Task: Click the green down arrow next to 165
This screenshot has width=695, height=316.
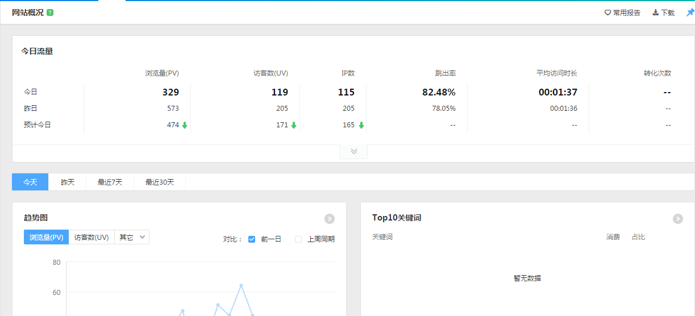Action: coord(361,125)
